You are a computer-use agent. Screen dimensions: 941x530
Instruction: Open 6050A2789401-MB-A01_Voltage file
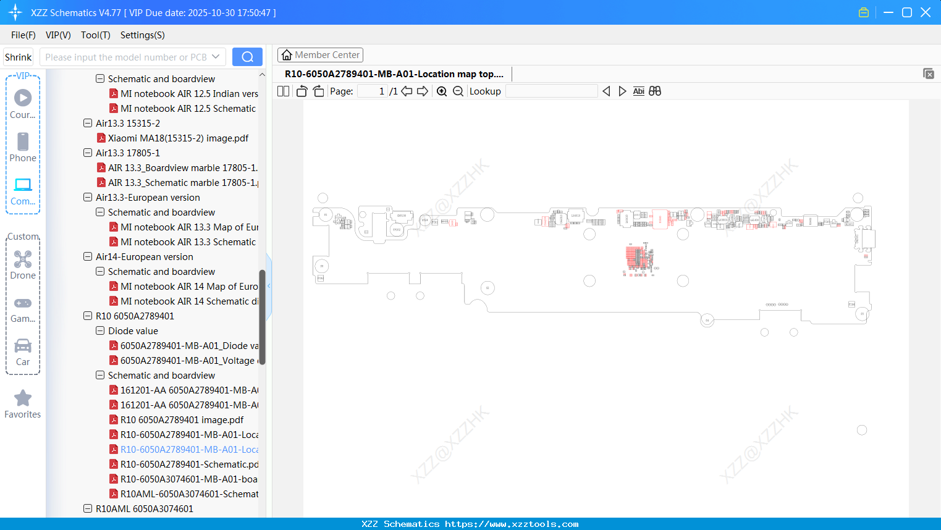(x=184, y=361)
